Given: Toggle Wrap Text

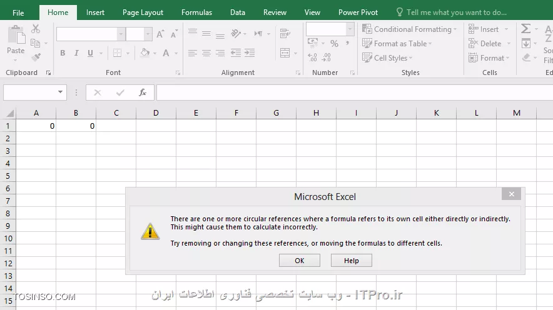Looking at the screenshot, I should click(x=285, y=34).
